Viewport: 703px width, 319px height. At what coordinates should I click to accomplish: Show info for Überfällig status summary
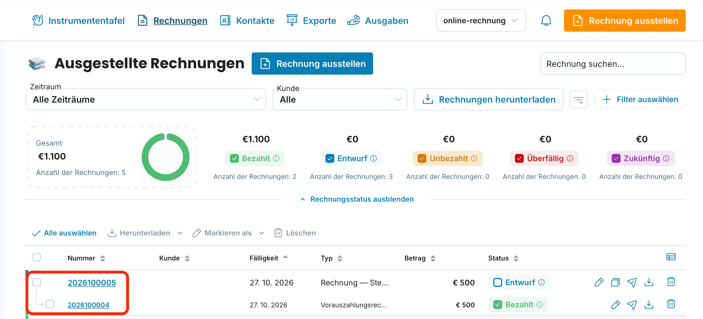point(570,158)
